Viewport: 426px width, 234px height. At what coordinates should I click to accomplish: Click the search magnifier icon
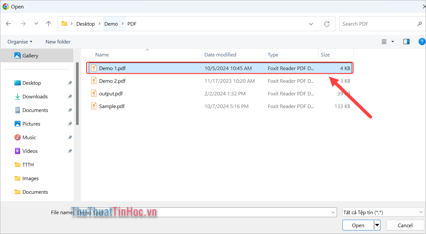(x=420, y=24)
